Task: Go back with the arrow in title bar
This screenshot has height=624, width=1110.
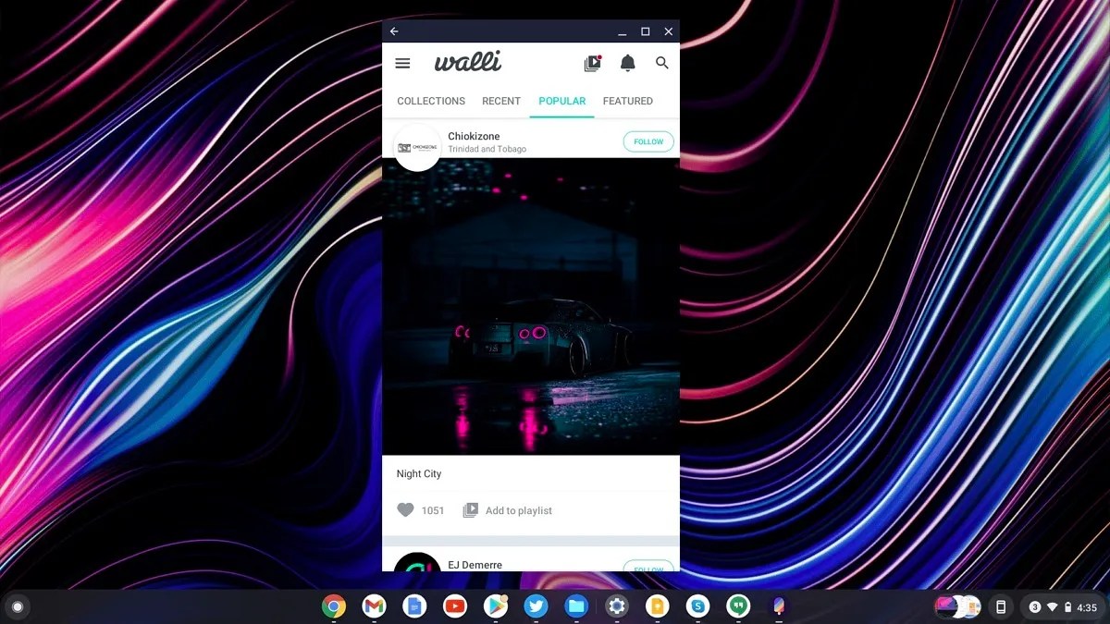Action: [394, 31]
